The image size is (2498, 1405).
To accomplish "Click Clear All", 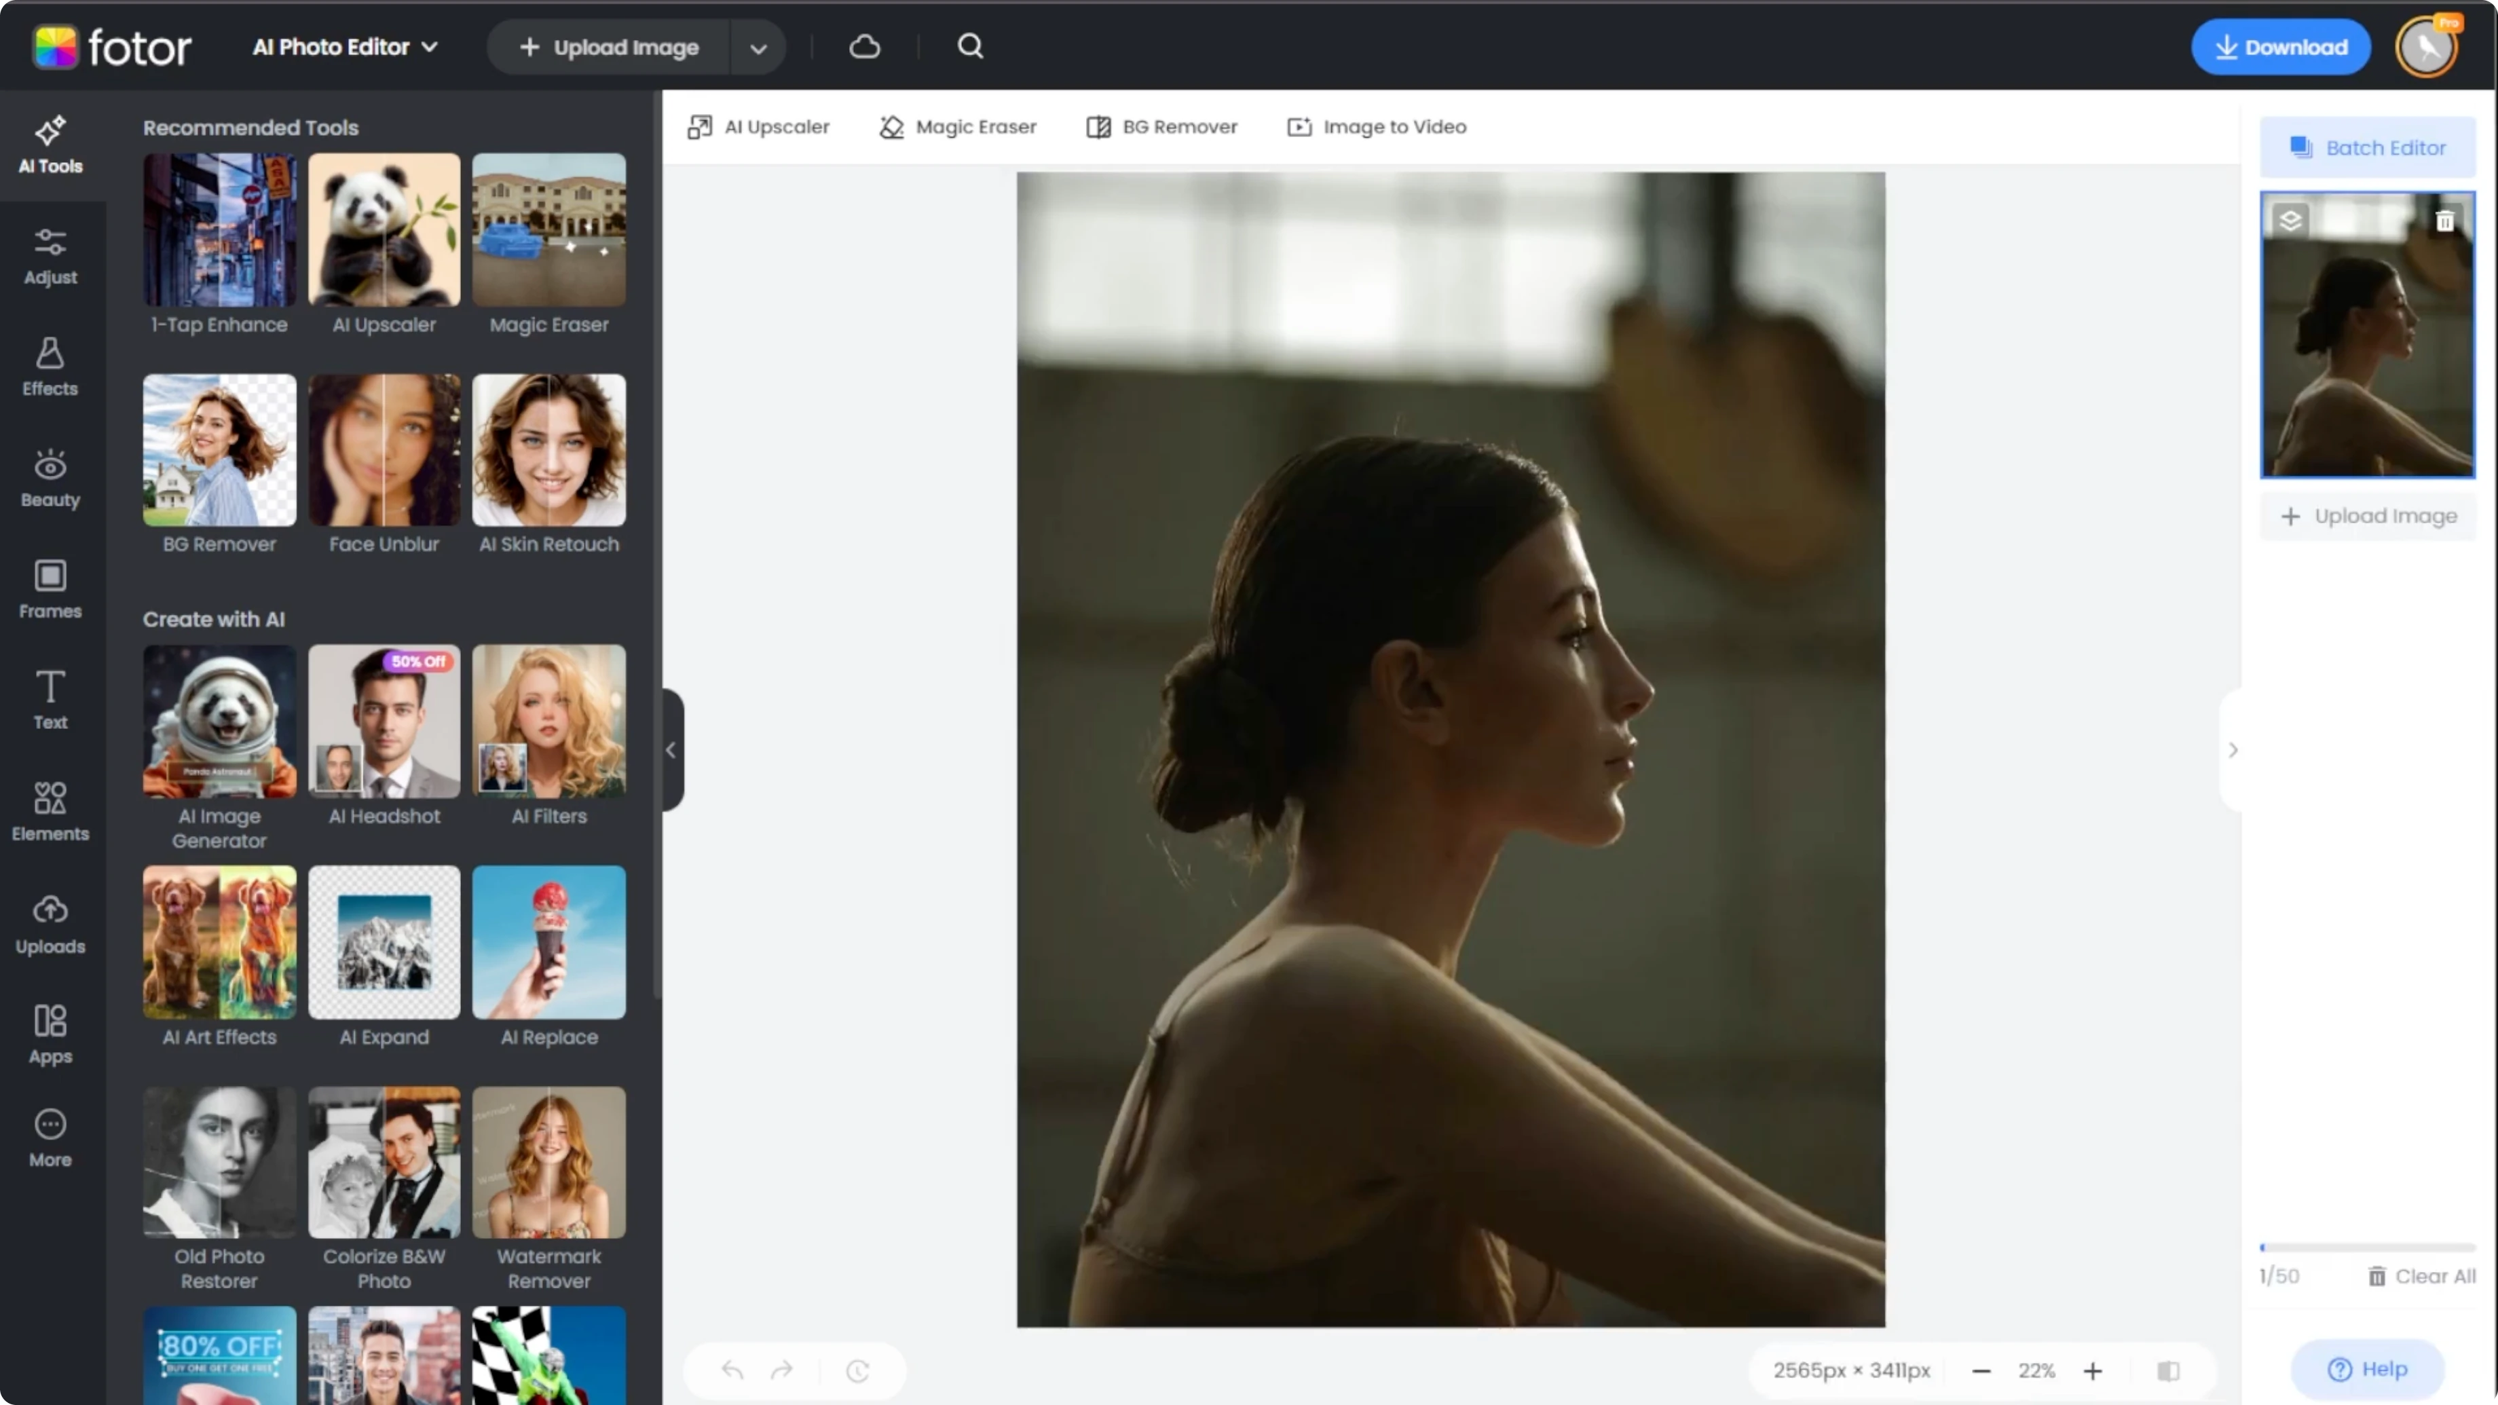I will (x=2421, y=1276).
